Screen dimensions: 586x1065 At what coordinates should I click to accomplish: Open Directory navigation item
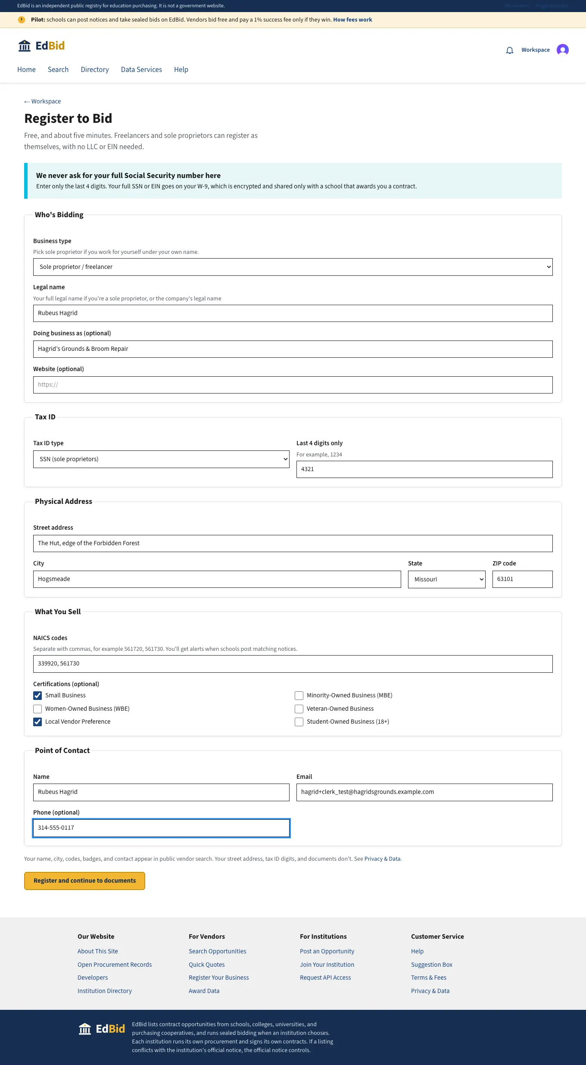coord(95,70)
